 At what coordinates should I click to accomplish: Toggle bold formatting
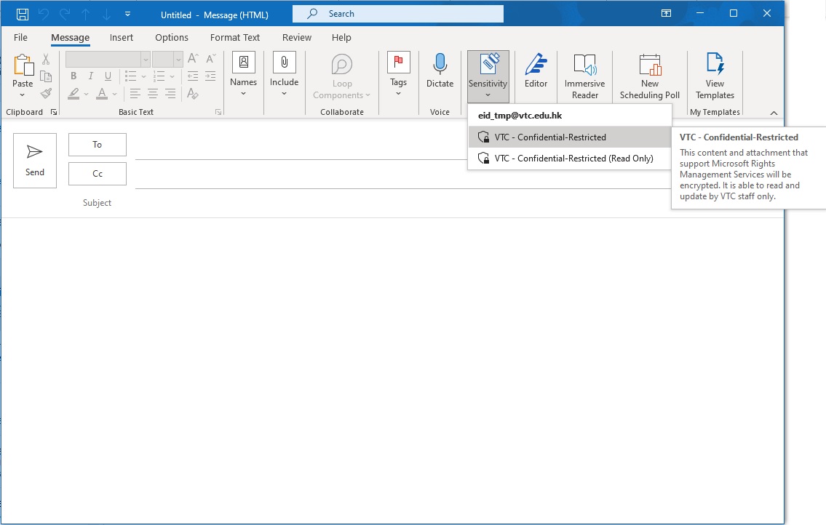(73, 76)
